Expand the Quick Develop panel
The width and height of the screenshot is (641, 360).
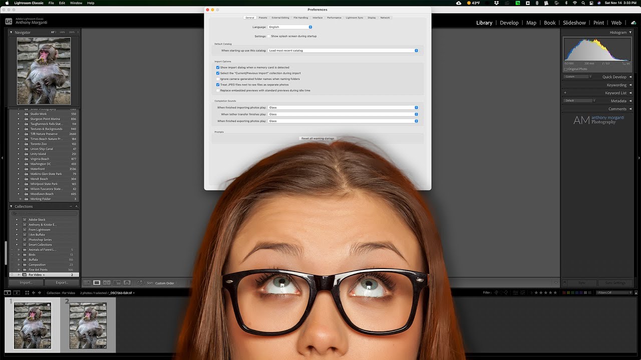630,77
